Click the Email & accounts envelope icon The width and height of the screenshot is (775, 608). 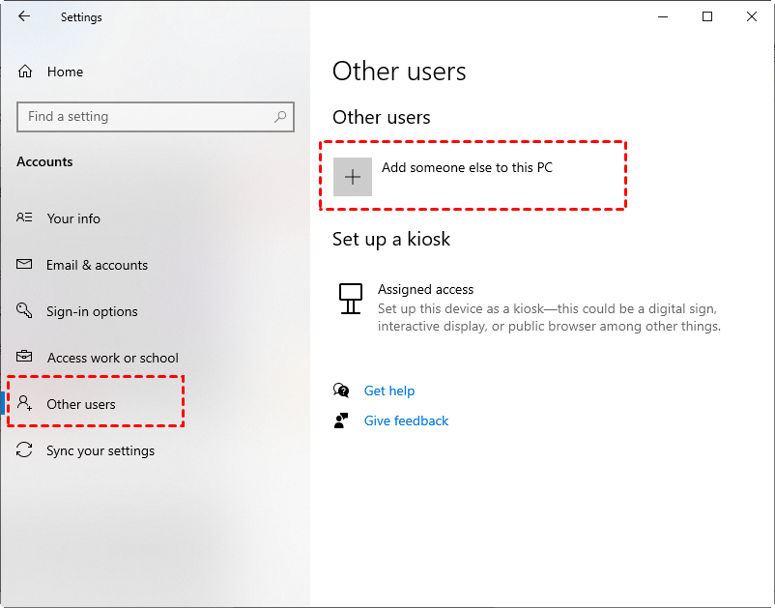click(x=25, y=265)
